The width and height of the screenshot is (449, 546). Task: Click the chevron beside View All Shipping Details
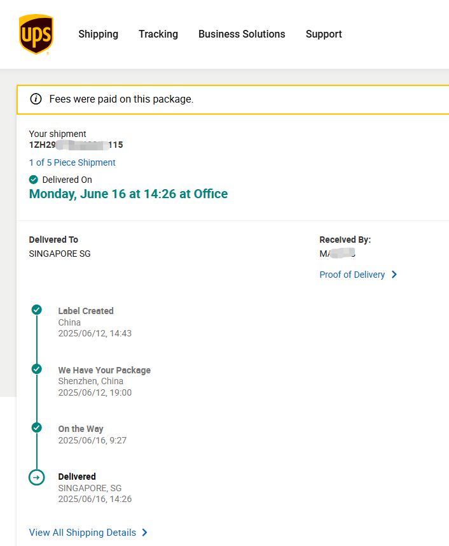coord(145,533)
